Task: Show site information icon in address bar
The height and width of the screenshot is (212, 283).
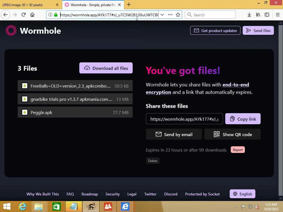Action: pyautogui.click(x=50, y=15)
